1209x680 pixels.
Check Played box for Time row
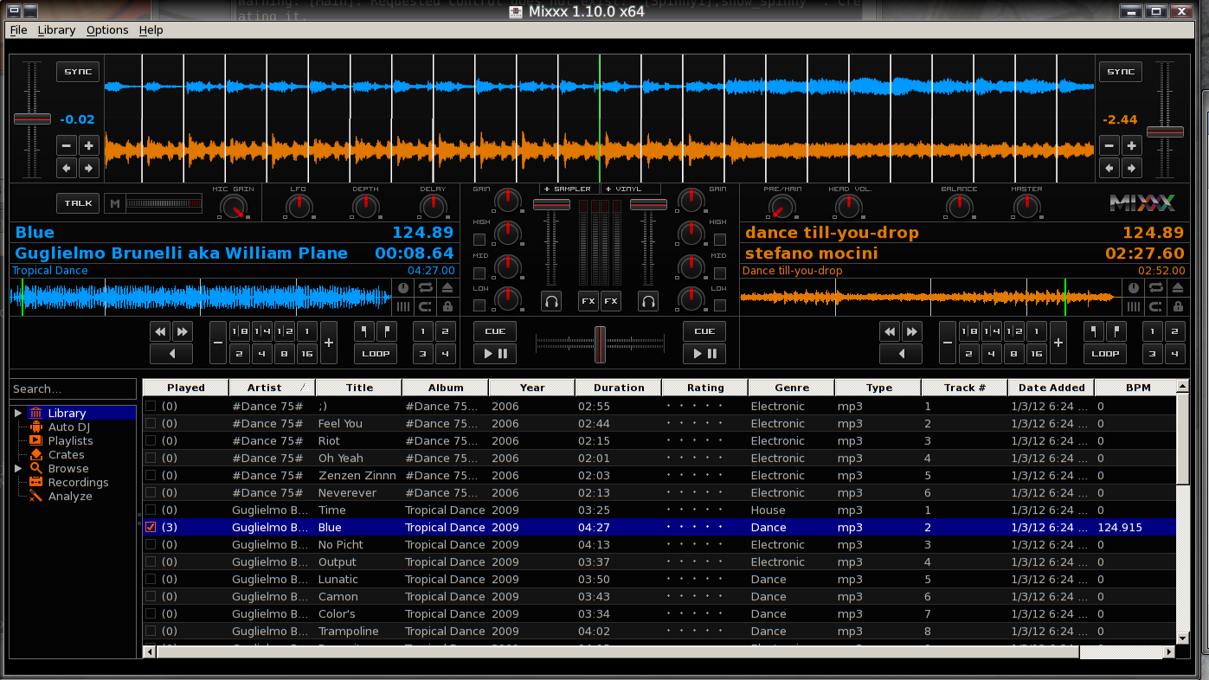pyautogui.click(x=151, y=510)
